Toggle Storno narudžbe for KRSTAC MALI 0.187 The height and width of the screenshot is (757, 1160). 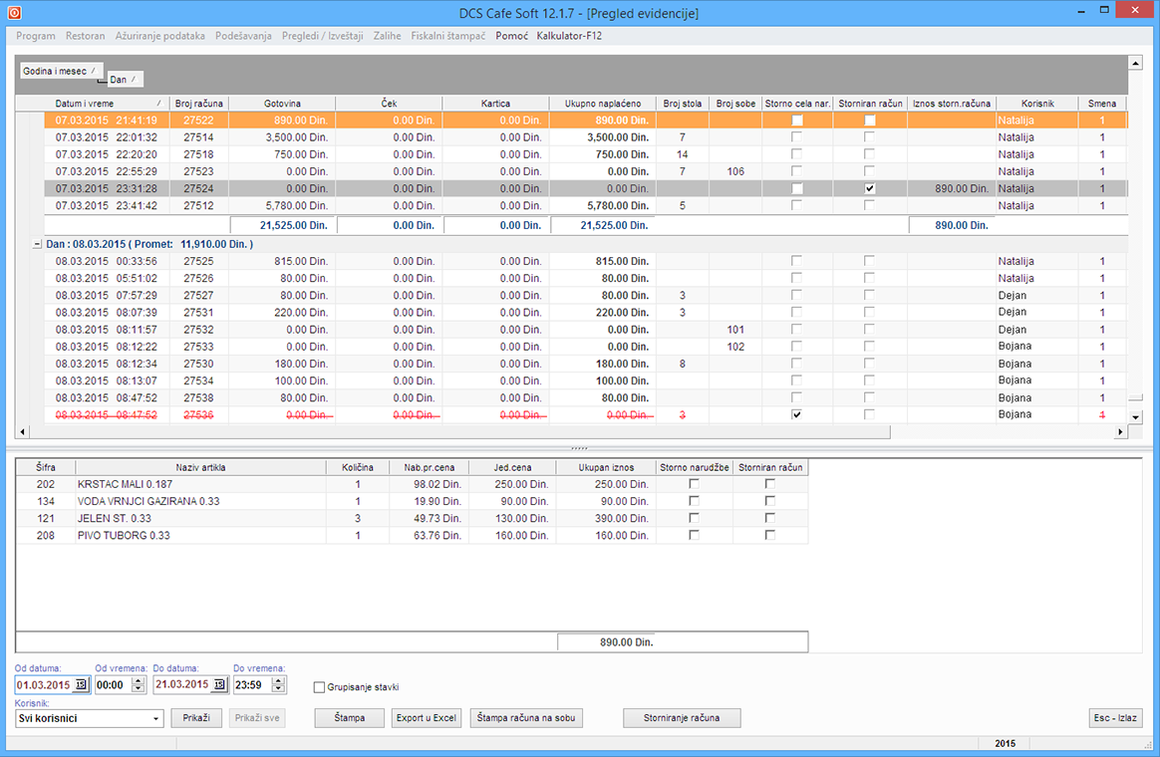point(694,484)
